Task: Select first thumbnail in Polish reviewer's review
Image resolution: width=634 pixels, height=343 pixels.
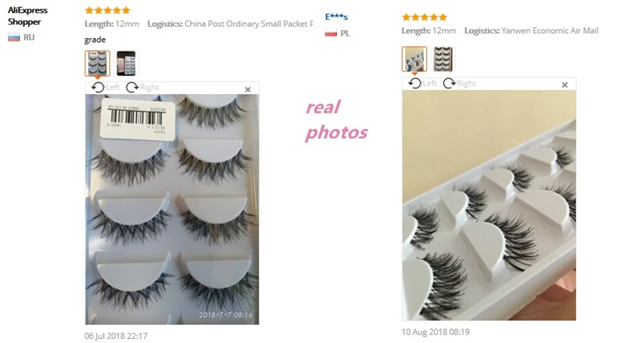Action: click(414, 59)
